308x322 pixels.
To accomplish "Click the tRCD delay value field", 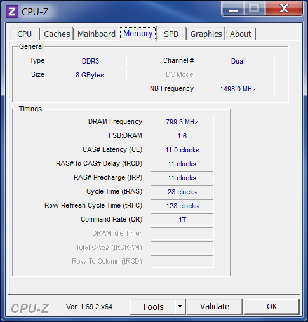I will pos(182,164).
